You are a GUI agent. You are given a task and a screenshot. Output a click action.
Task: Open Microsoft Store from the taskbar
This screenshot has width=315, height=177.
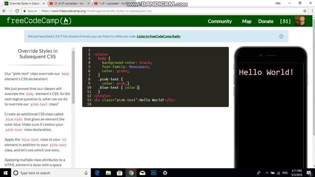pos(120,173)
